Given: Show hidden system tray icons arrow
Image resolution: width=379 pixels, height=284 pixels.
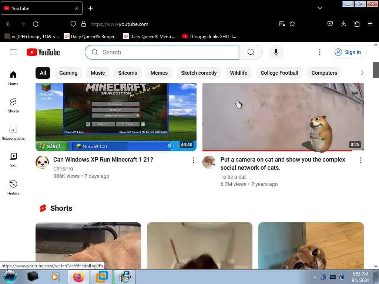Looking at the screenshot, I should pyautogui.click(x=315, y=277).
